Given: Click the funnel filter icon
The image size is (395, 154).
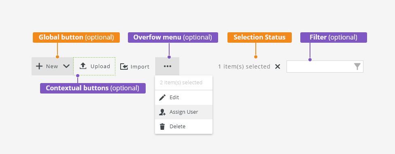Looking at the screenshot, I should 357,67.
